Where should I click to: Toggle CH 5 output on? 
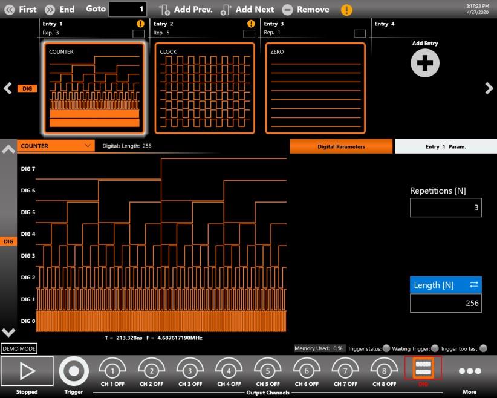pyautogui.click(x=268, y=371)
